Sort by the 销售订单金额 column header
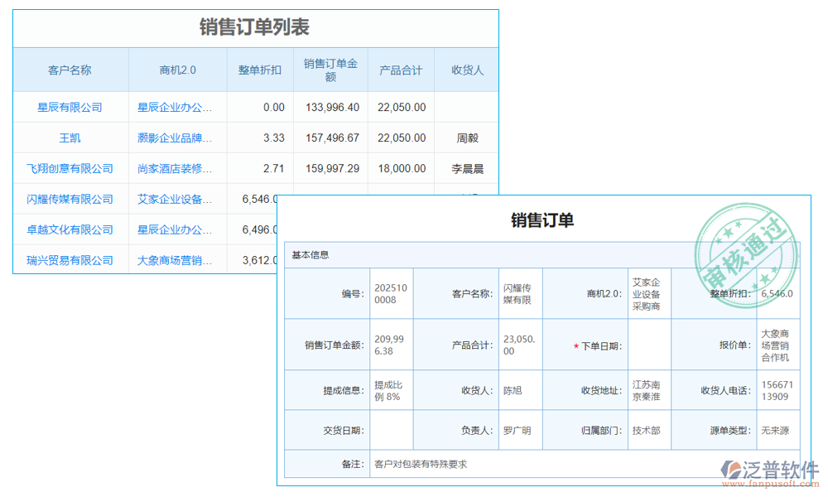Image resolution: width=828 pixels, height=497 pixels. 330,70
